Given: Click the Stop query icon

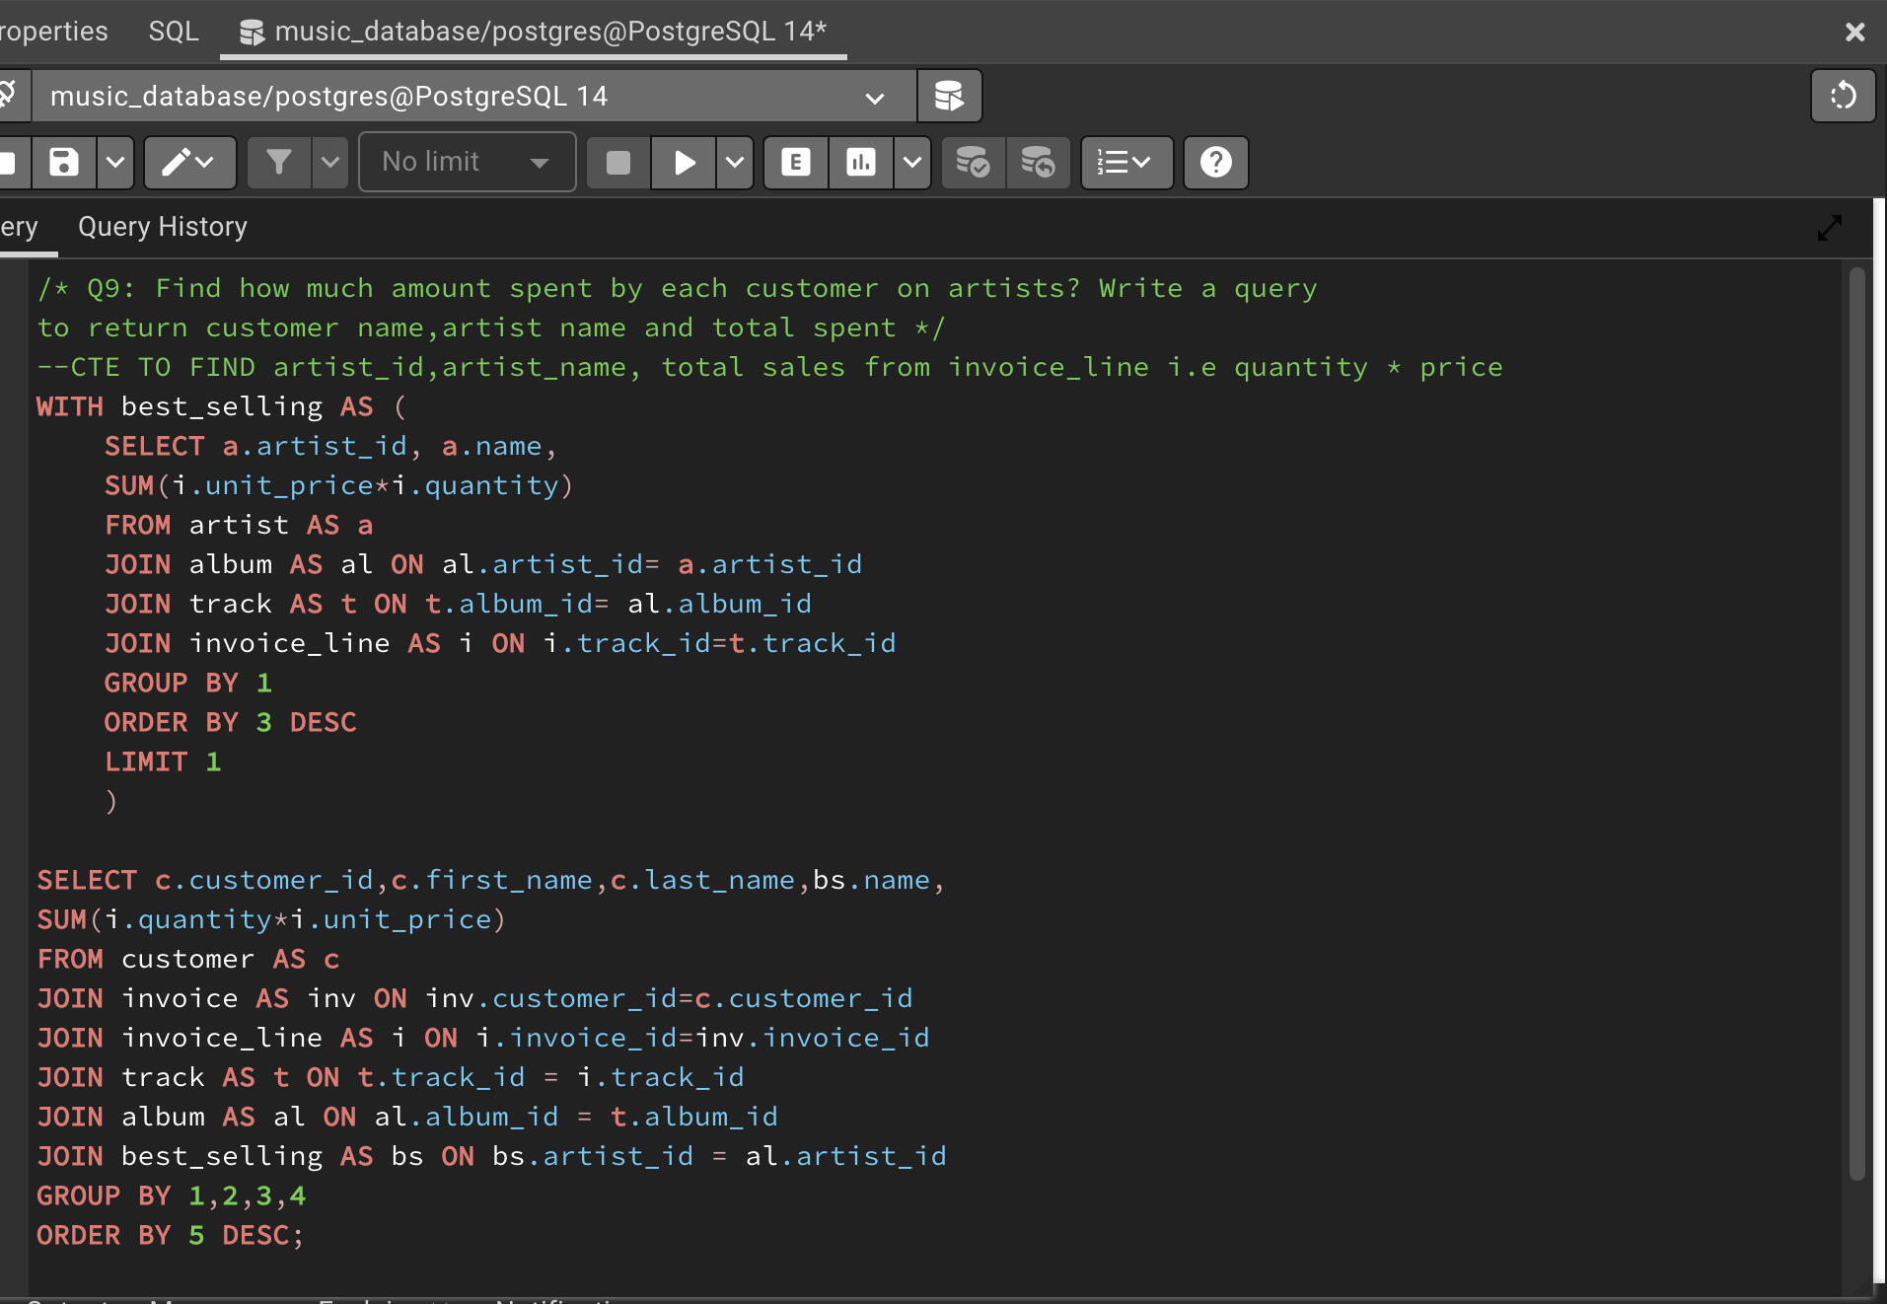Looking at the screenshot, I should pyautogui.click(x=618, y=162).
